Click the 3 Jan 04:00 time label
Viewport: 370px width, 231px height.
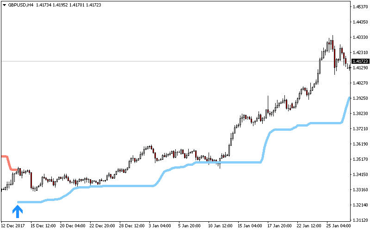[160, 226]
